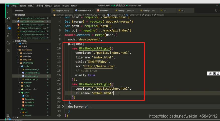Click the mode:'development' code line
Screen dimensions: 220x121
coord(85,39)
